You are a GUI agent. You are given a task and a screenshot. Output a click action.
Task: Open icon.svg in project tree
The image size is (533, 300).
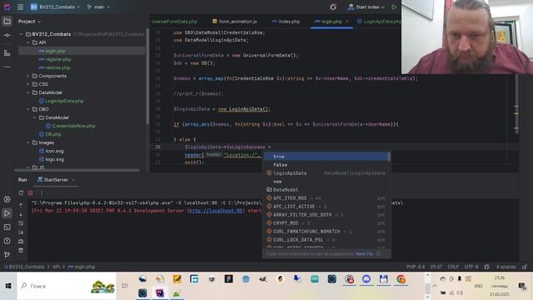coord(52,151)
